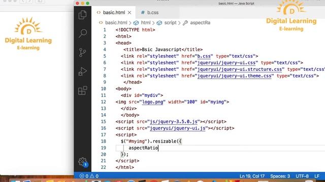The image size is (325, 182).
Task: Click line number 22 in gutter
Action: coord(103,167)
